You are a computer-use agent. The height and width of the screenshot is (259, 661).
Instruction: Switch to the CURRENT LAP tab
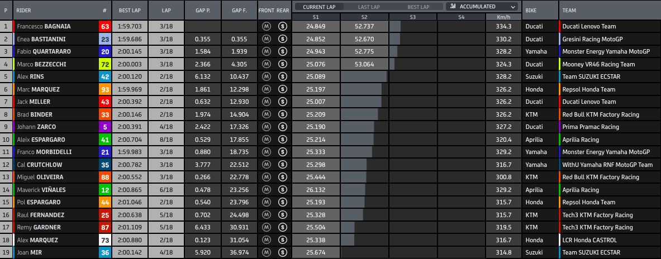[x=319, y=7]
